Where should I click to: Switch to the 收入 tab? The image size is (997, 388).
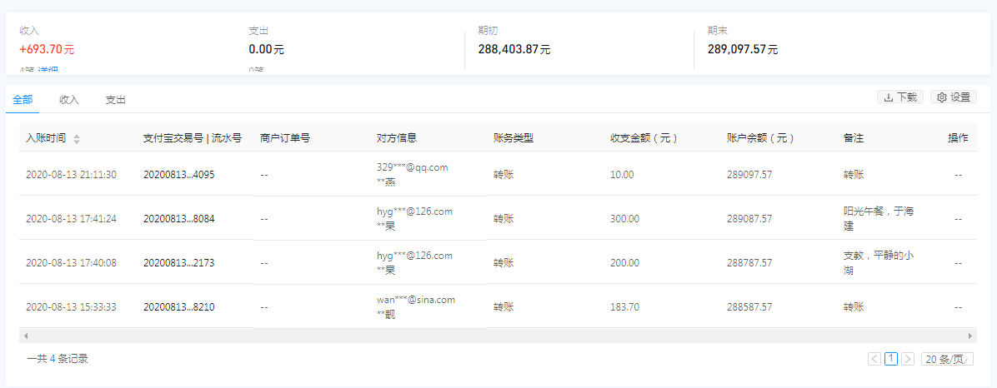69,100
